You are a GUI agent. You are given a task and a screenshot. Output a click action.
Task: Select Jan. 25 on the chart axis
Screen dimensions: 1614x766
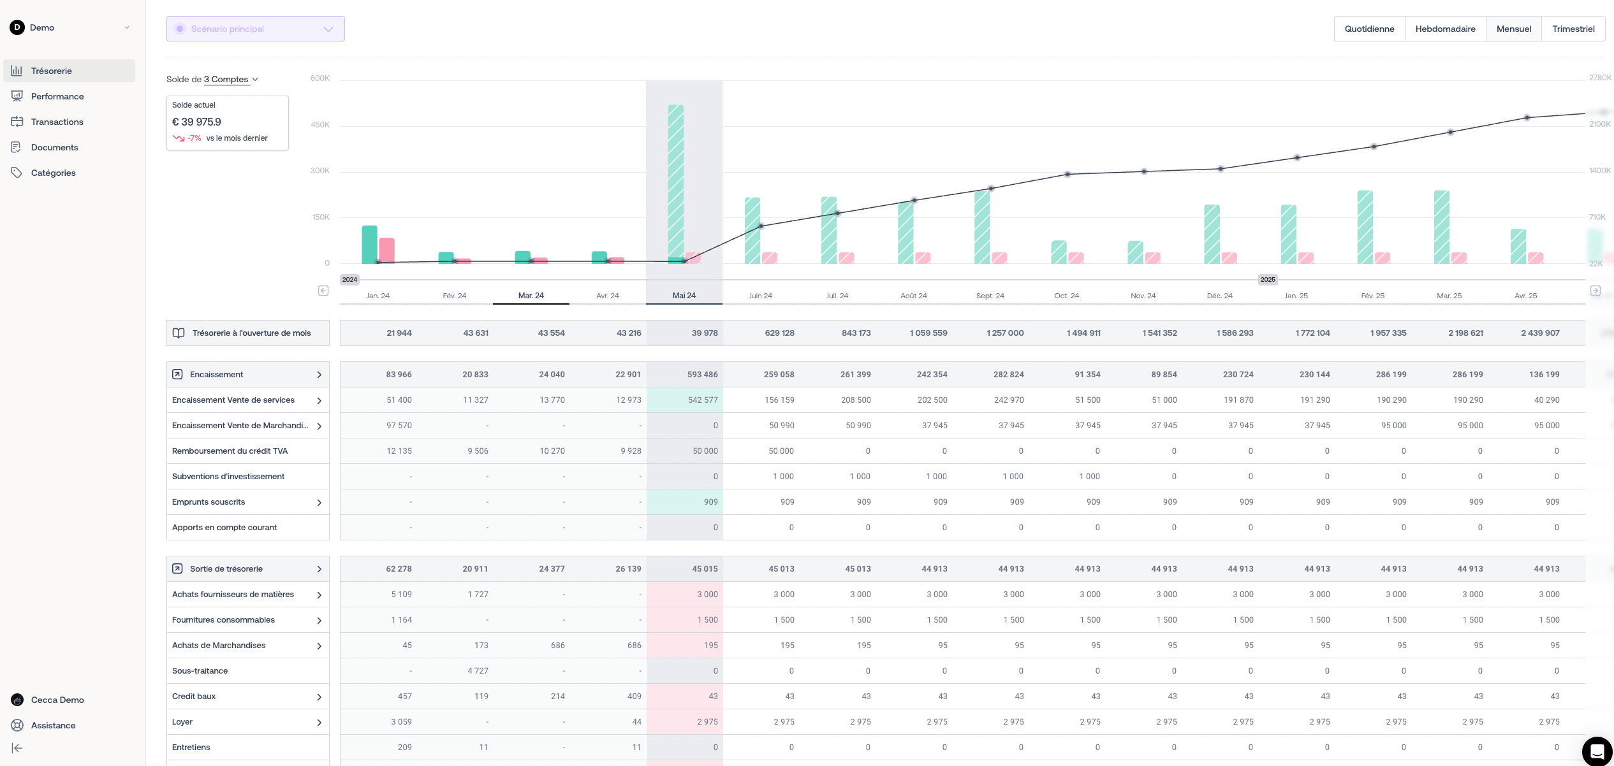pyautogui.click(x=1296, y=296)
